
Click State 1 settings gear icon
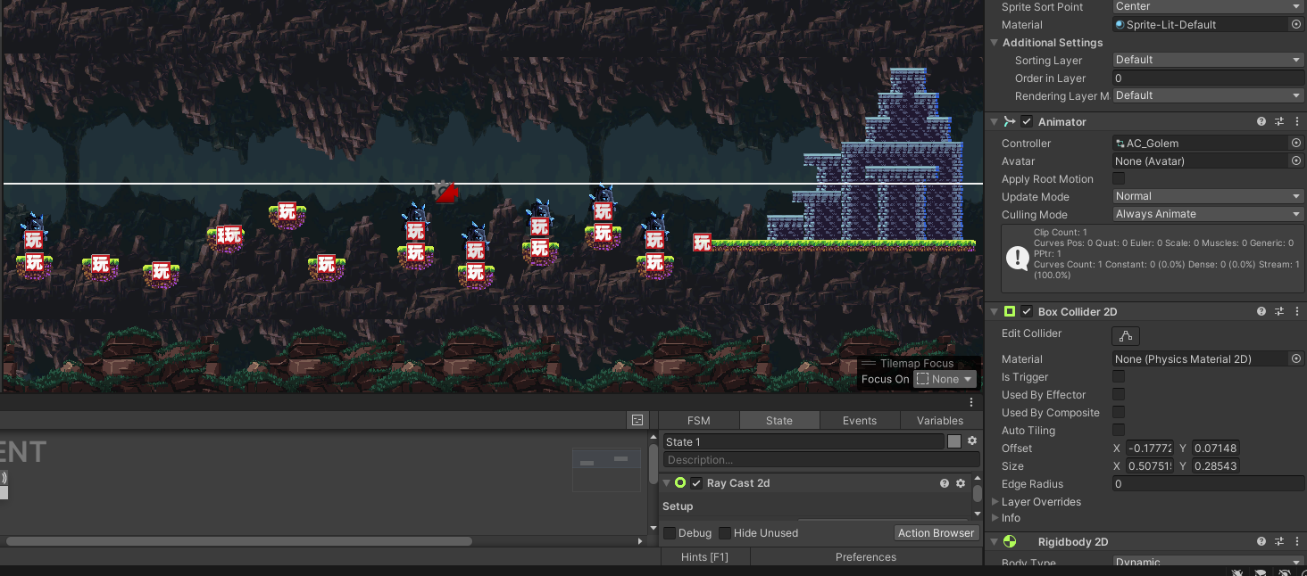click(x=972, y=441)
